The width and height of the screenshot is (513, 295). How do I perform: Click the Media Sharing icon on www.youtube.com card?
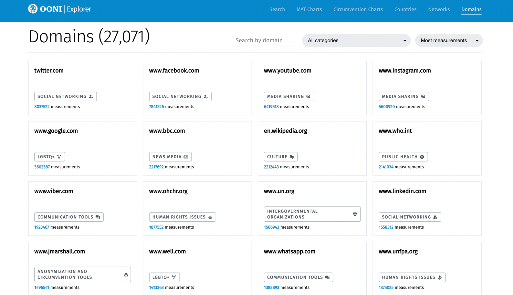click(308, 96)
